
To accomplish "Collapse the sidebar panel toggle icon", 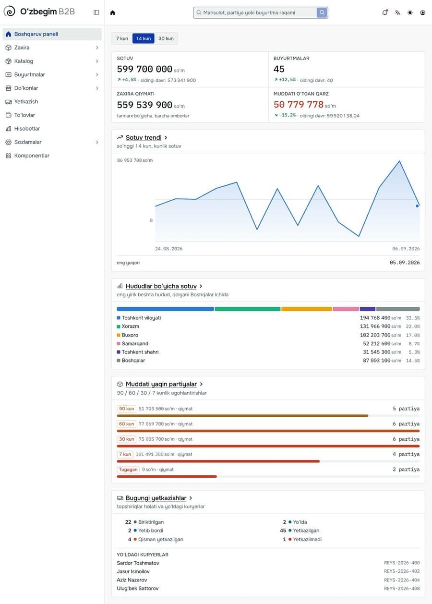I will point(96,12).
